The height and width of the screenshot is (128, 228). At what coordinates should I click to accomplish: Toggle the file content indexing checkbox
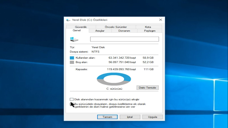71,104
